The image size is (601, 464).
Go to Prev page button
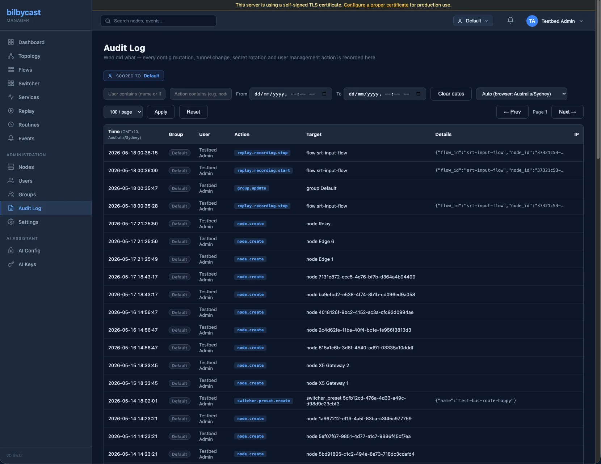point(512,112)
